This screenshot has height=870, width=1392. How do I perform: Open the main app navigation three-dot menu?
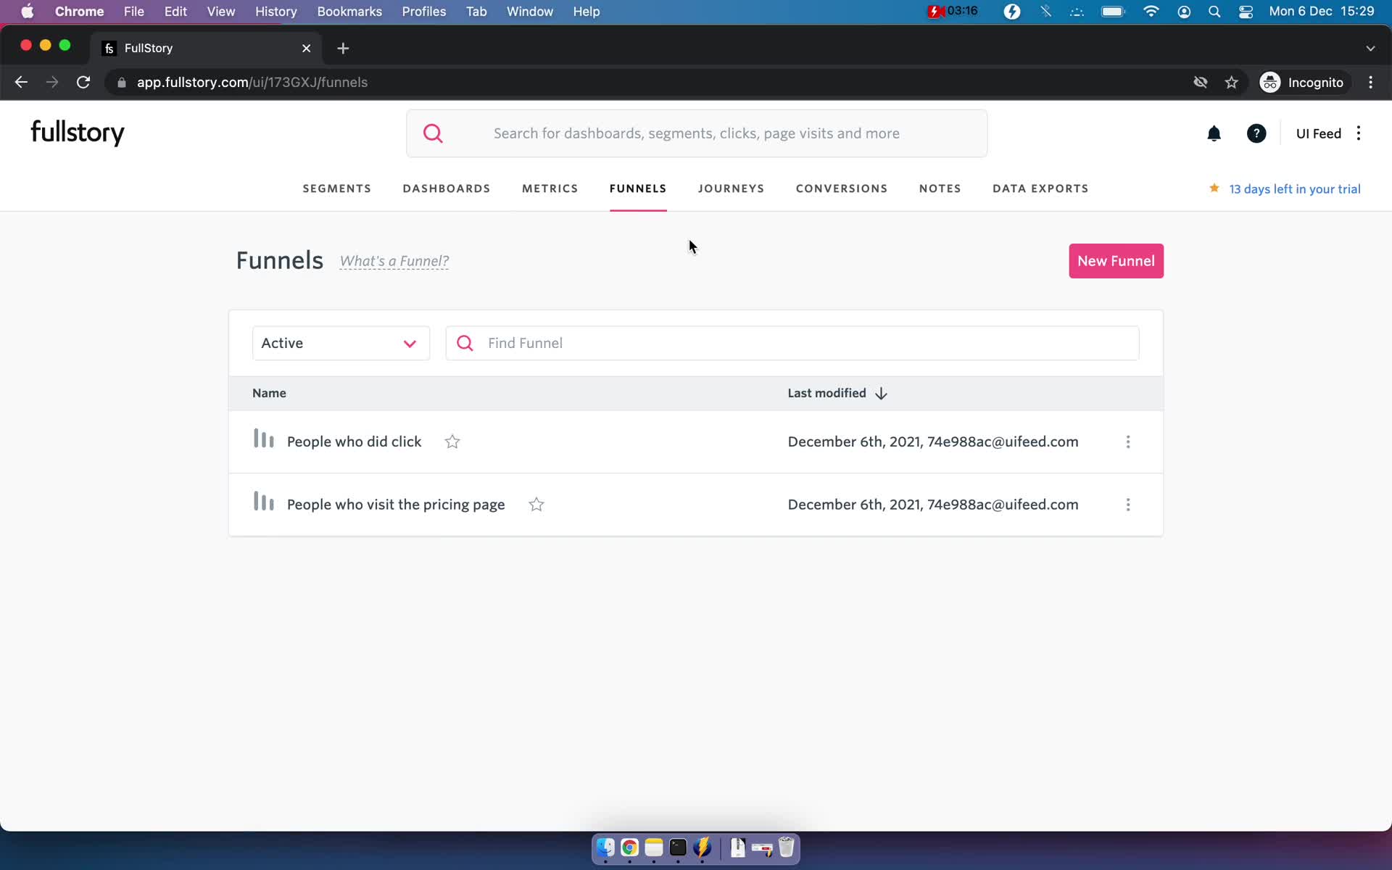1359,133
